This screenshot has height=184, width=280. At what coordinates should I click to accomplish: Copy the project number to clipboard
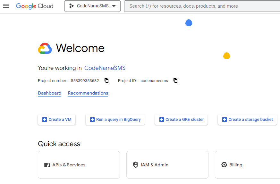click(x=106, y=80)
